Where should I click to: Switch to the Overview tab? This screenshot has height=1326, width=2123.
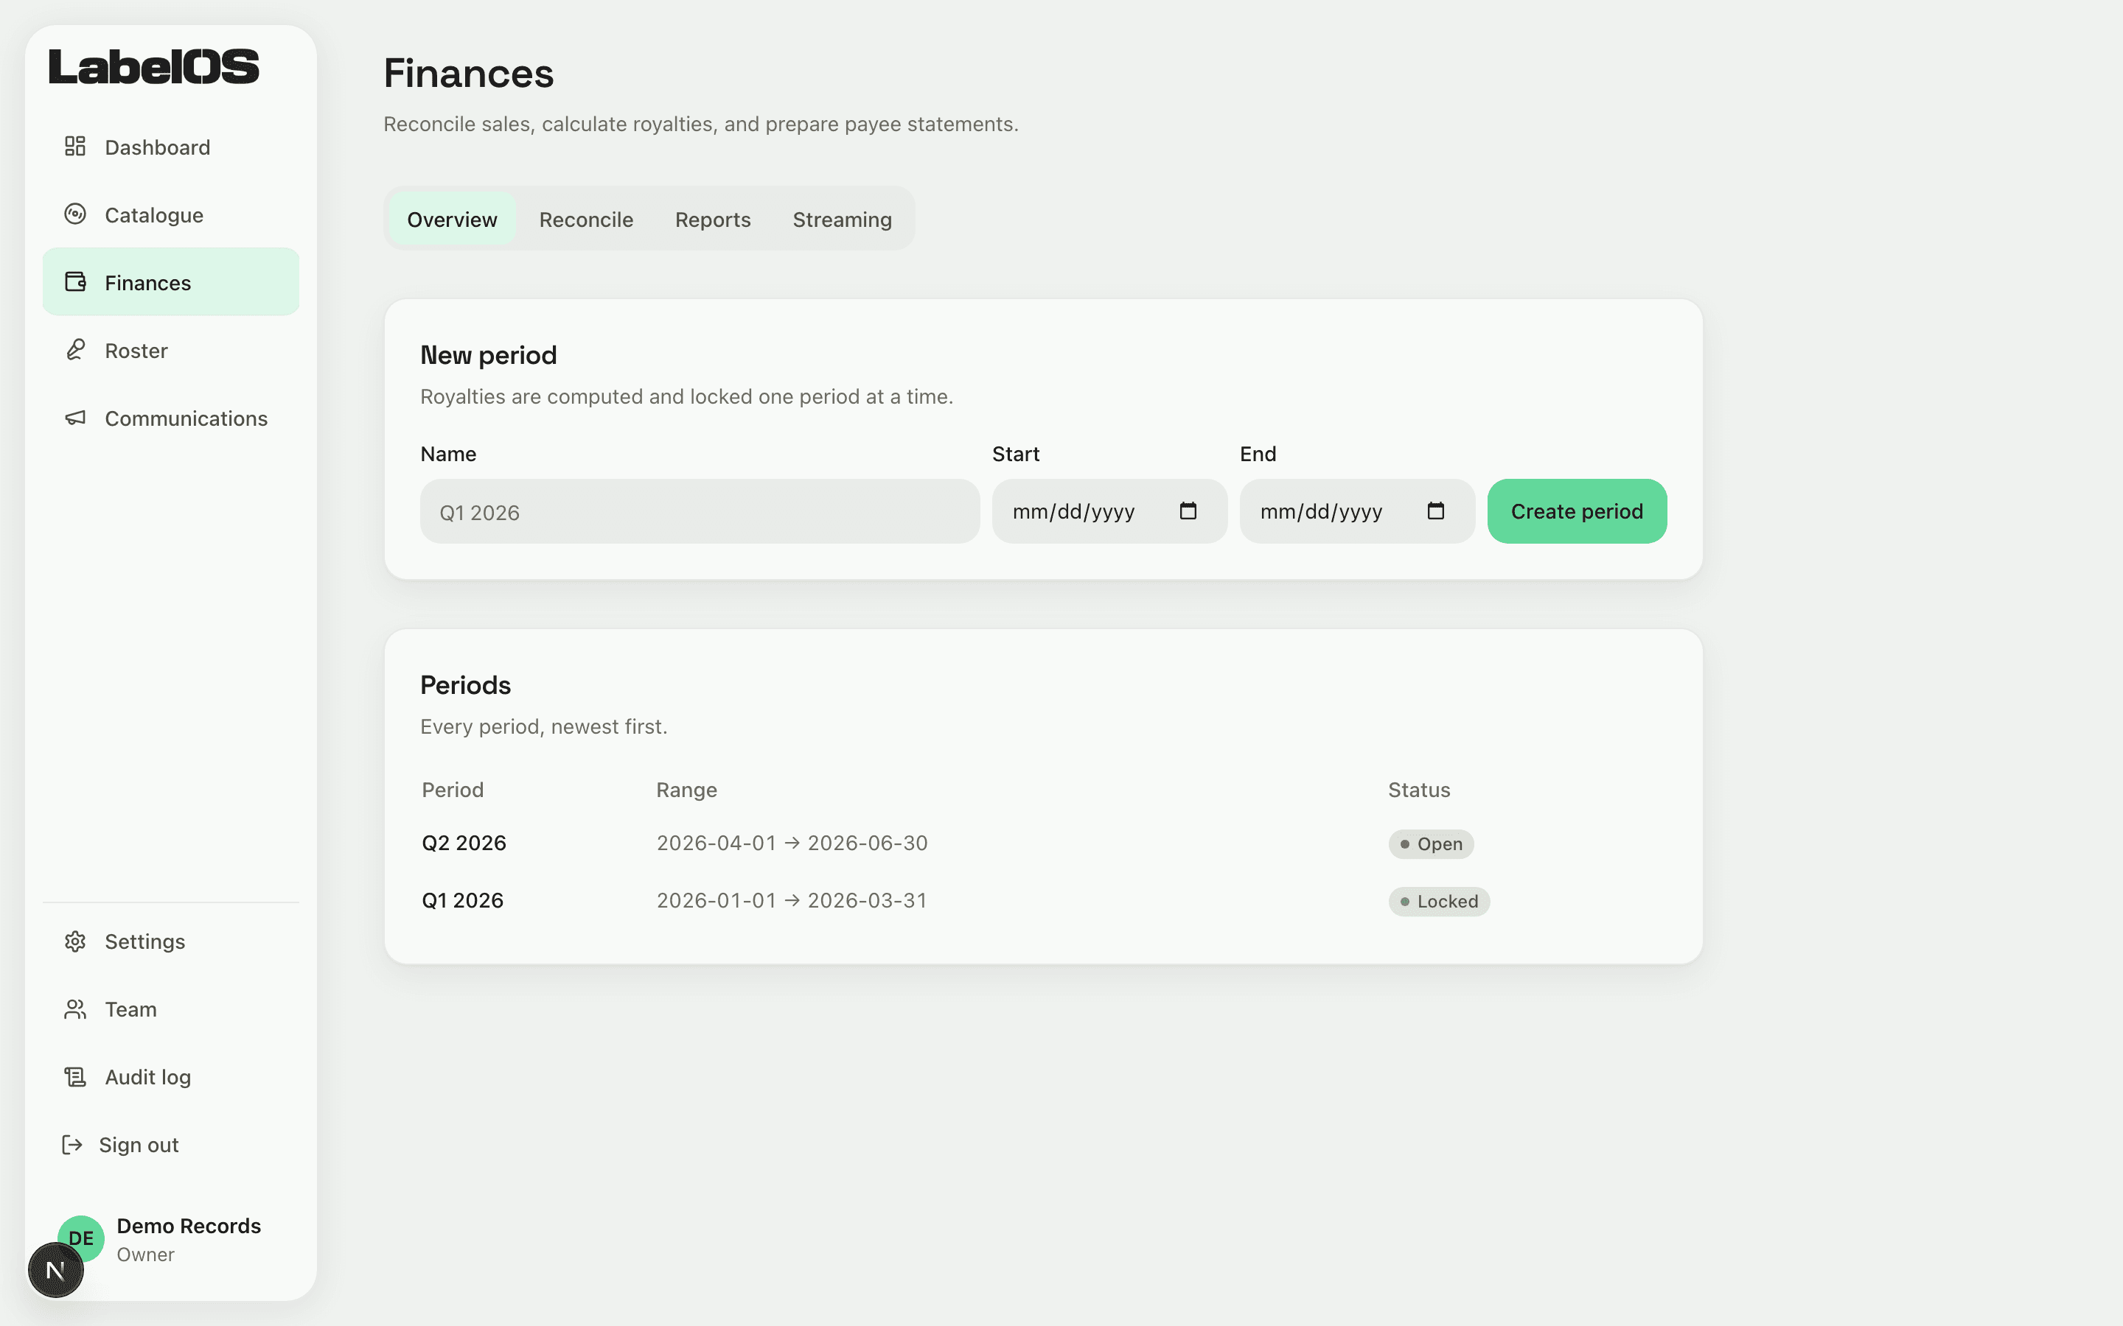tap(452, 220)
